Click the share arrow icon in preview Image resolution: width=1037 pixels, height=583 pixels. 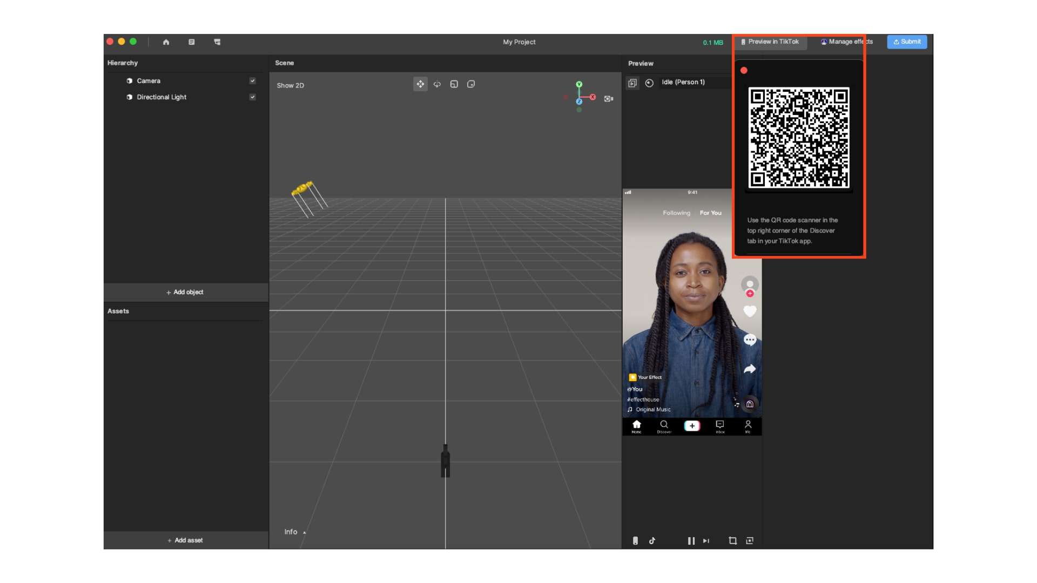[x=750, y=369]
